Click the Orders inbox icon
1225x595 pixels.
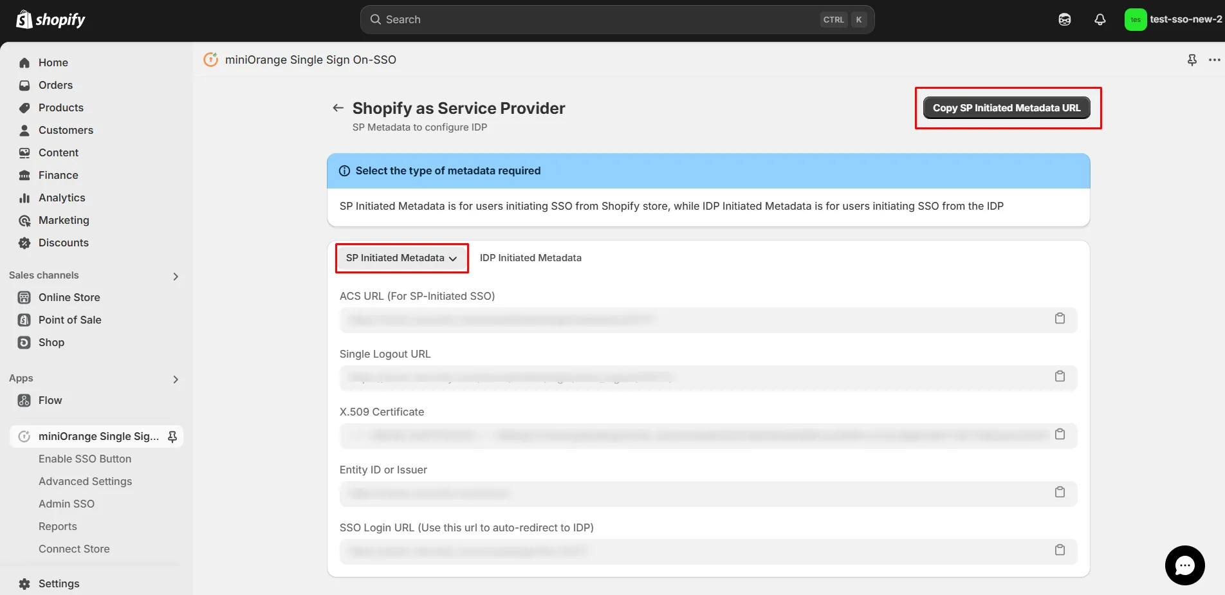(x=24, y=85)
